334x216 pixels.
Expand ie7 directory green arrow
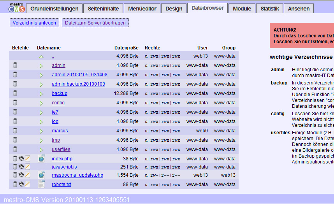click(41, 113)
